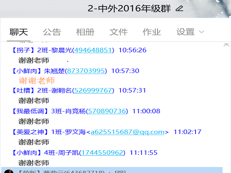Click sender name 2班-黎晨光

pos(54,50)
